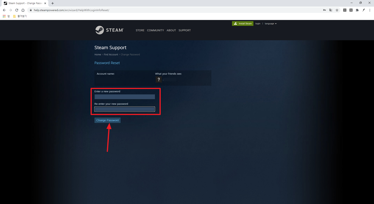Click the 'What your friends see:' label
Screen dimensions: 374x204
(168, 74)
